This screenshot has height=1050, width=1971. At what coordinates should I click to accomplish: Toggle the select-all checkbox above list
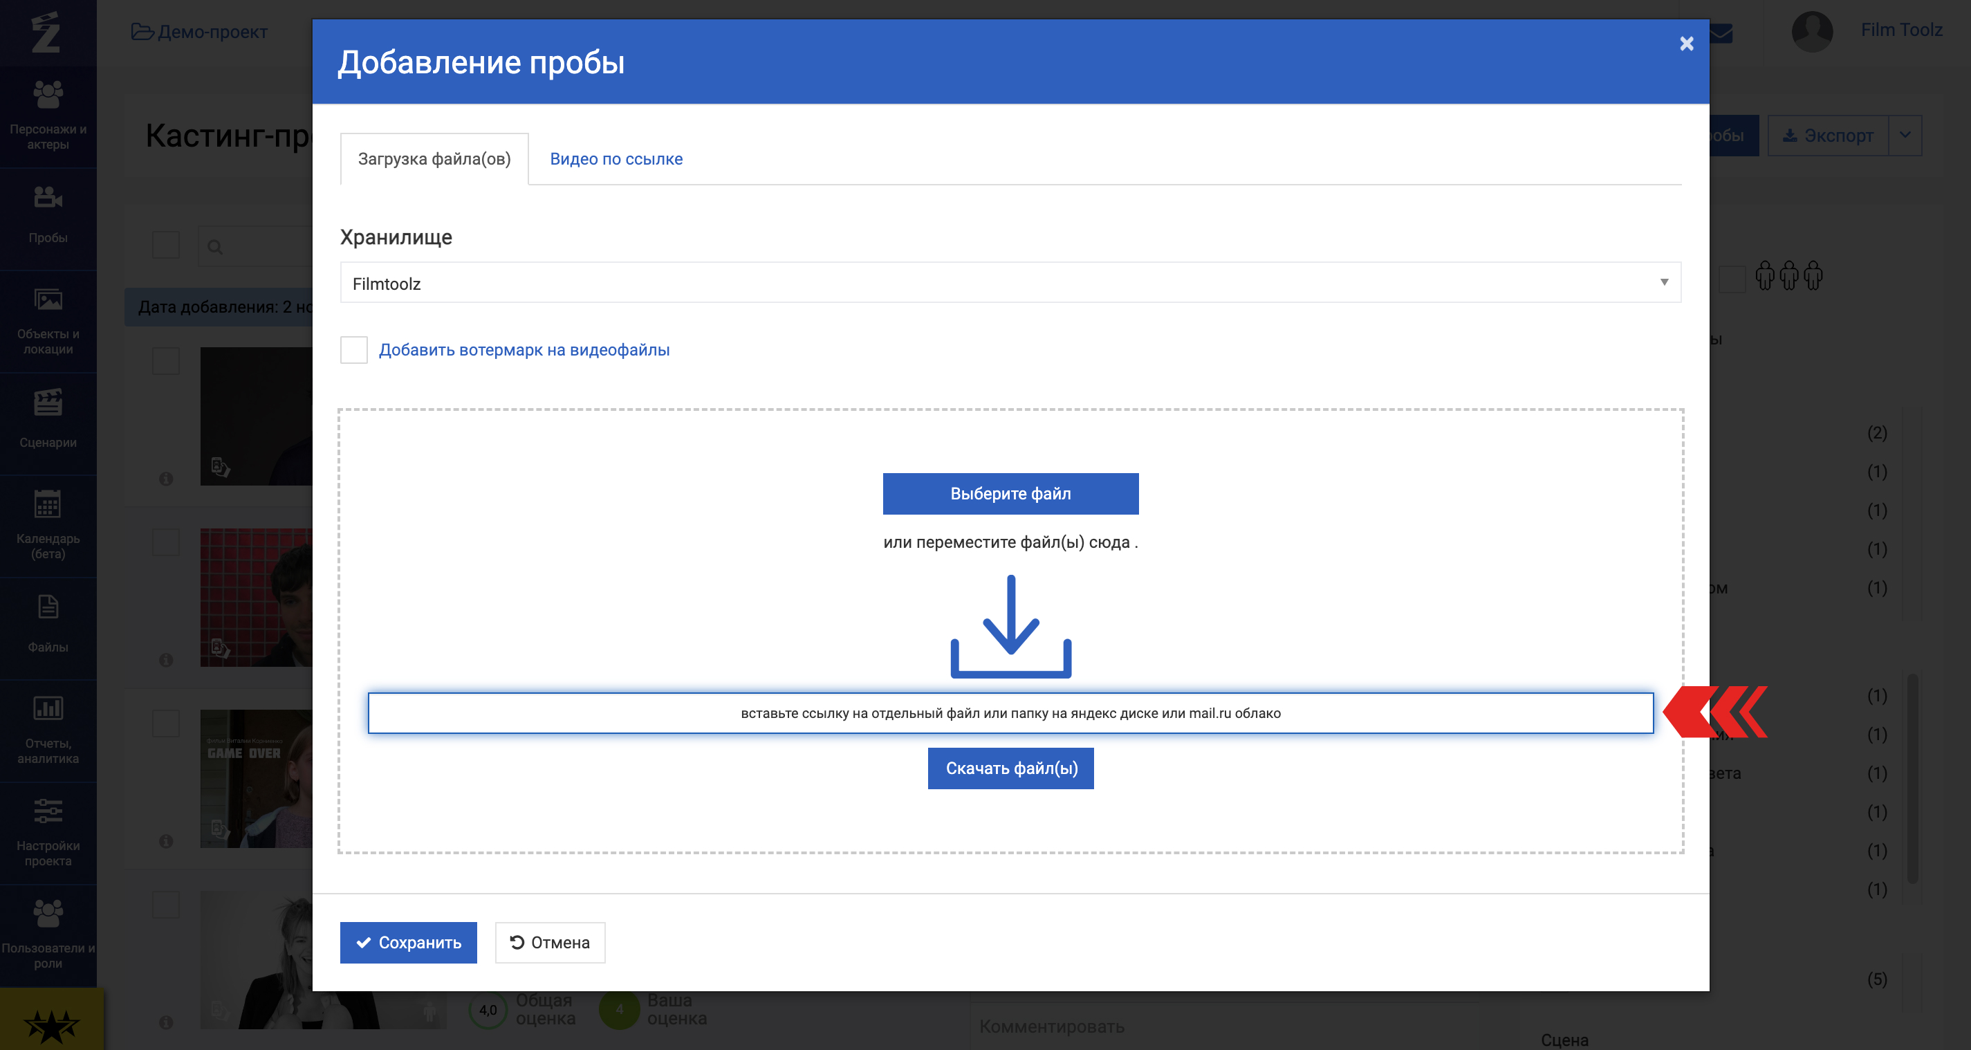[165, 245]
